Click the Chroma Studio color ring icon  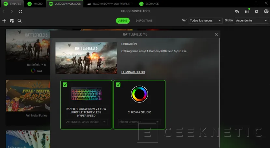click(x=139, y=94)
